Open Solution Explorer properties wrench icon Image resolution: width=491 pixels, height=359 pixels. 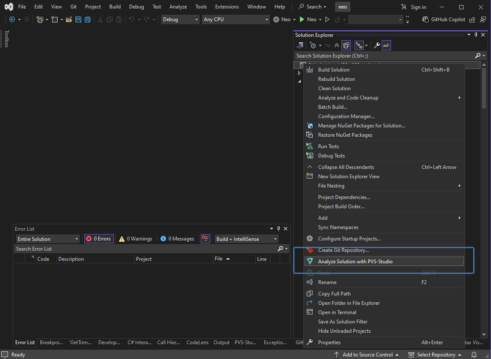(376, 45)
